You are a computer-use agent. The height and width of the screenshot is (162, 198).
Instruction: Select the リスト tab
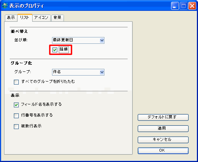point(25,18)
